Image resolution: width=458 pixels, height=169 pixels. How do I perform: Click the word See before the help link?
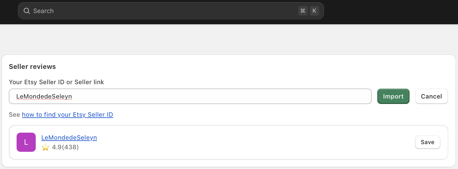(x=15, y=115)
